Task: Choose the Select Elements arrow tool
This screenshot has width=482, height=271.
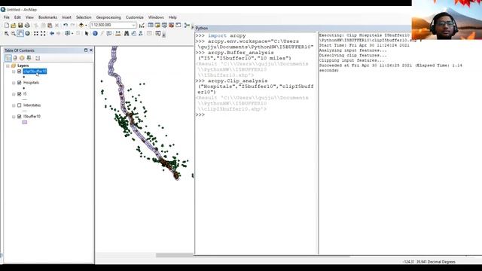Action: pyautogui.click(x=87, y=33)
